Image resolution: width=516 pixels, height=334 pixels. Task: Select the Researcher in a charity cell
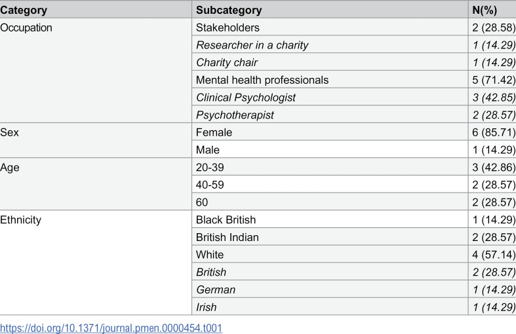tap(330, 45)
